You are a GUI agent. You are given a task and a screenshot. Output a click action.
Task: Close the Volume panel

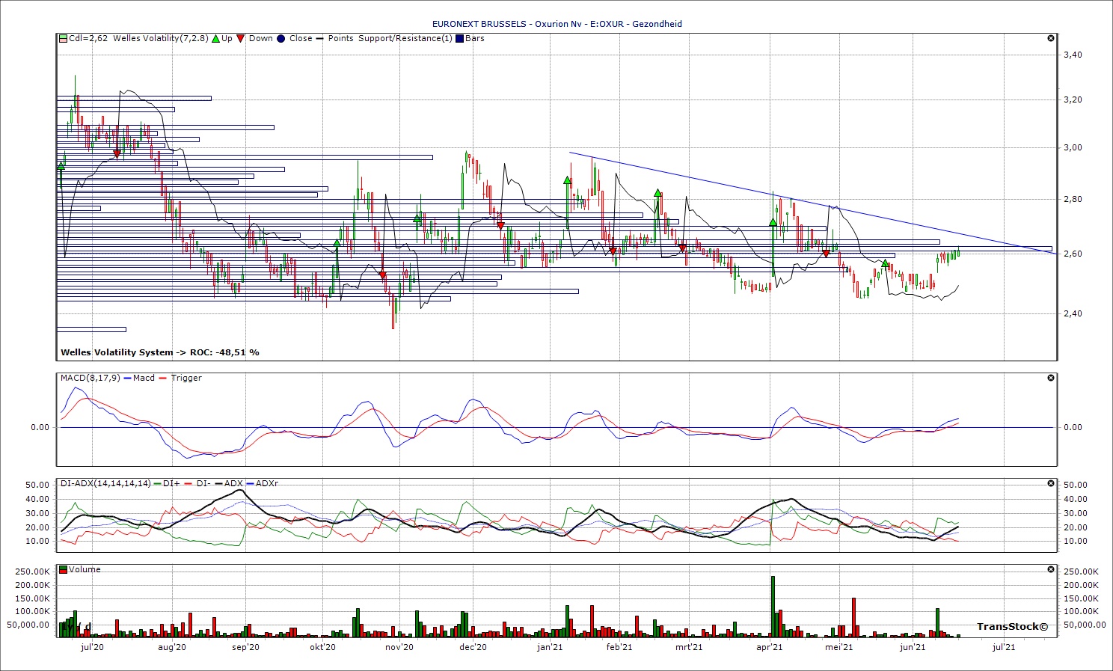click(1051, 569)
